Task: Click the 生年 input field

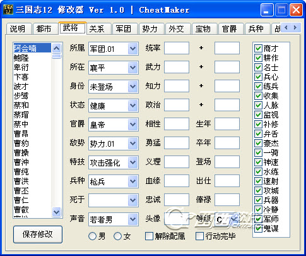Action: pos(227,124)
